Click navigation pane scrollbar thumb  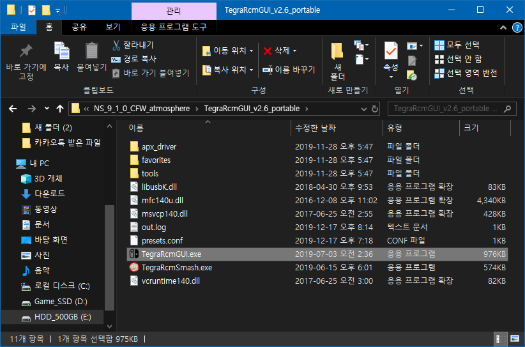pyautogui.click(x=109, y=258)
